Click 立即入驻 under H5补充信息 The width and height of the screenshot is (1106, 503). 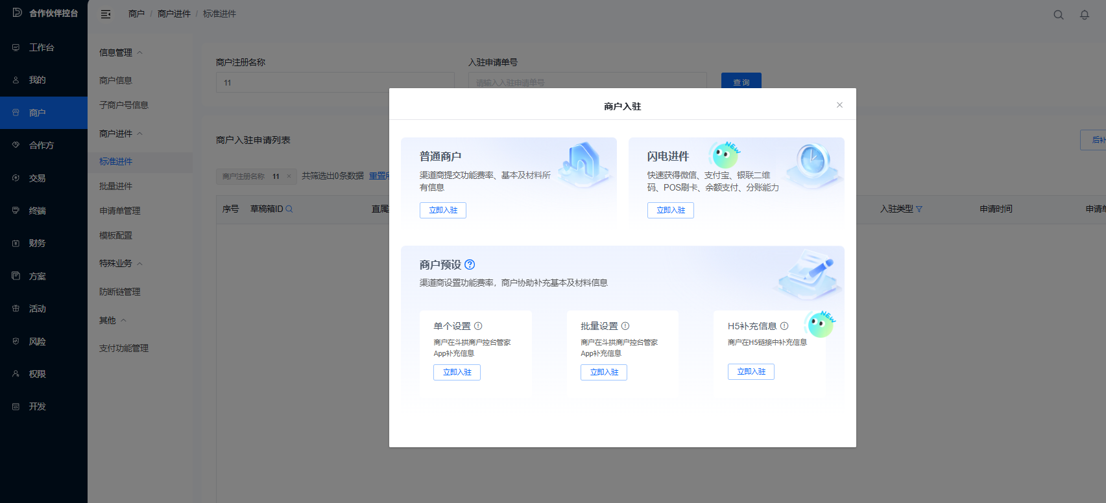coord(751,371)
